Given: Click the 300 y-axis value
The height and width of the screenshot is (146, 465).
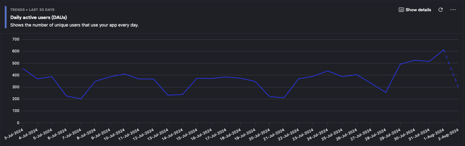Looking at the screenshot, I should (16, 87).
